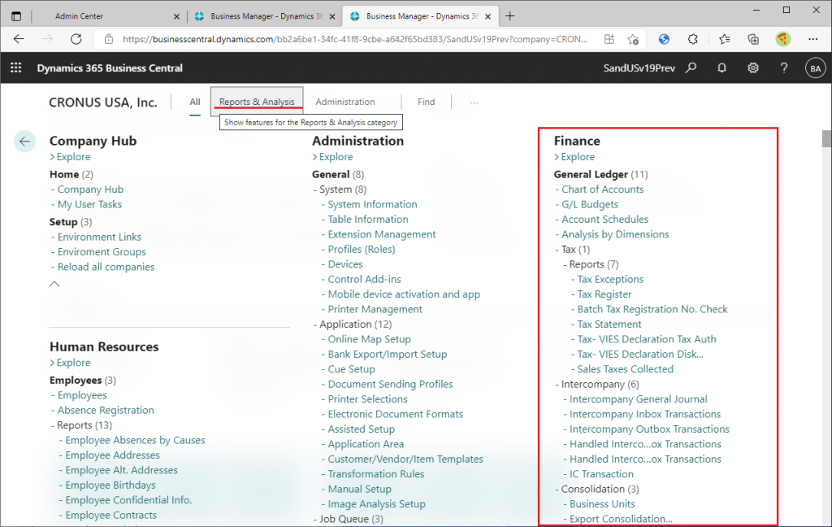Open the more options ellipsis menu
The height and width of the screenshot is (527, 832).
coord(474,102)
